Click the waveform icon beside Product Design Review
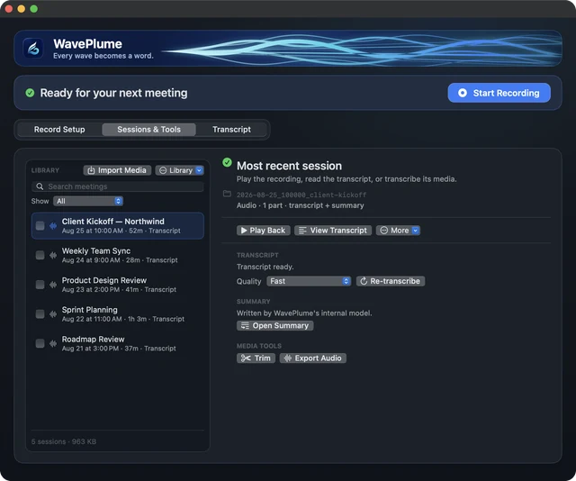Viewport: 576px width, 481px height. point(53,285)
